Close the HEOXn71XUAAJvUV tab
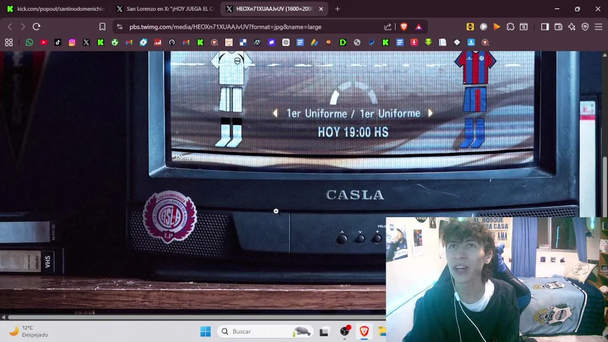The image size is (608, 342). (321, 9)
